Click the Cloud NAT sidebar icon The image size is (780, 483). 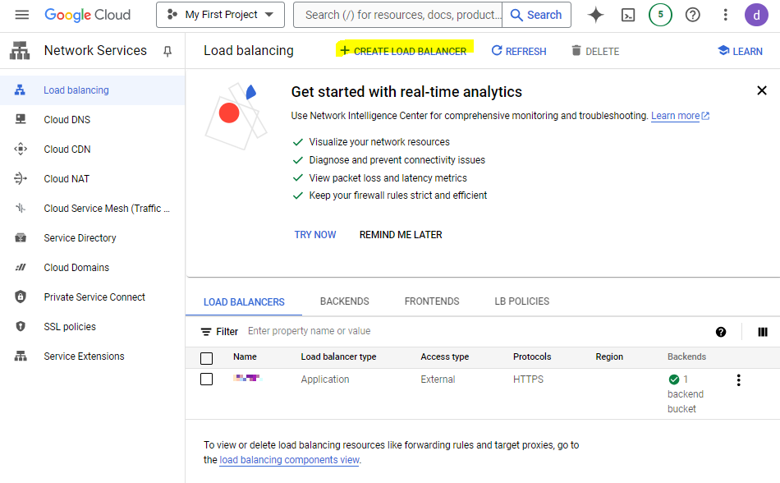tap(21, 178)
